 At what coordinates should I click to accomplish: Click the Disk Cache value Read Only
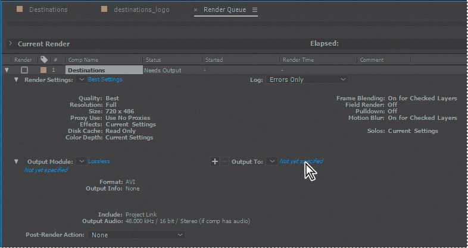tap(121, 131)
